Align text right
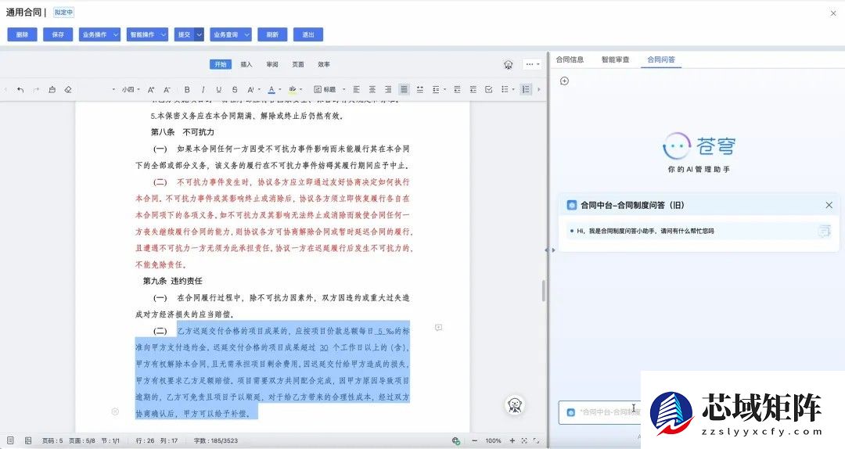The image size is (845, 449). coord(388,89)
